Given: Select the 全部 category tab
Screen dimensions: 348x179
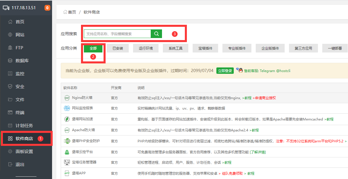Looking at the screenshot, I should [93, 48].
